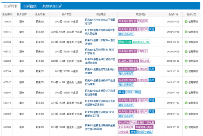This screenshot has width=203, height=136.
Task: Click the 投诉时间 column header
Action: [x=173, y=14]
